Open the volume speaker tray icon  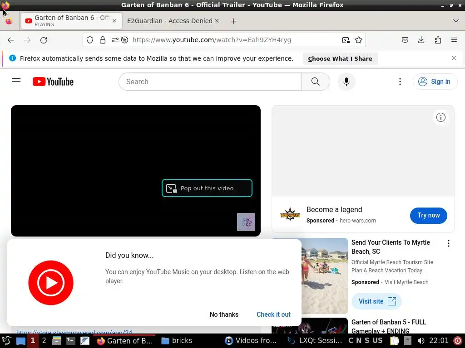point(420,341)
